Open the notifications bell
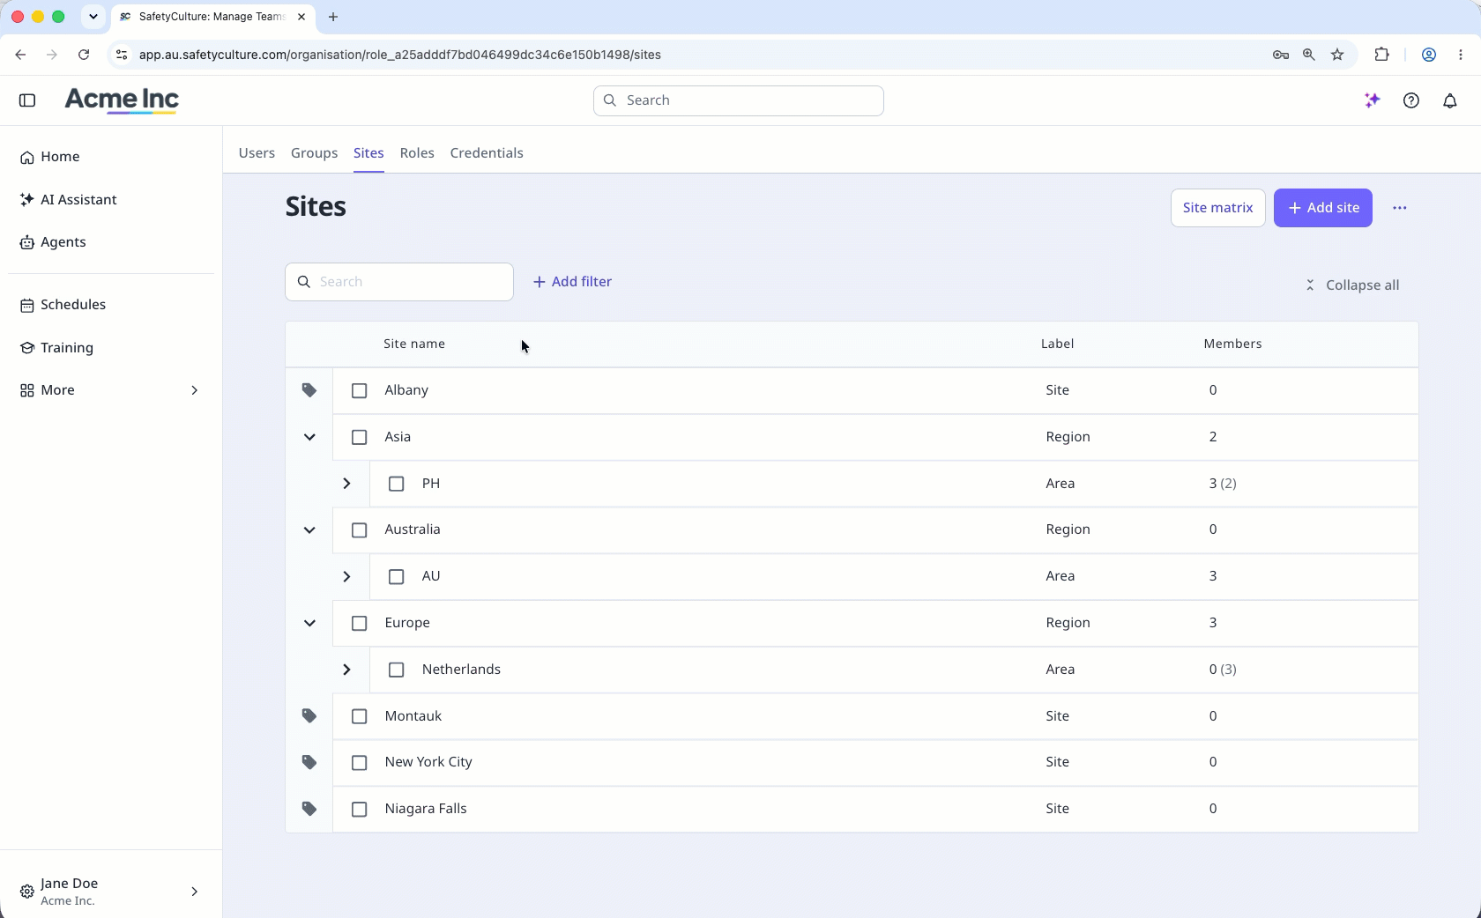 [1450, 100]
